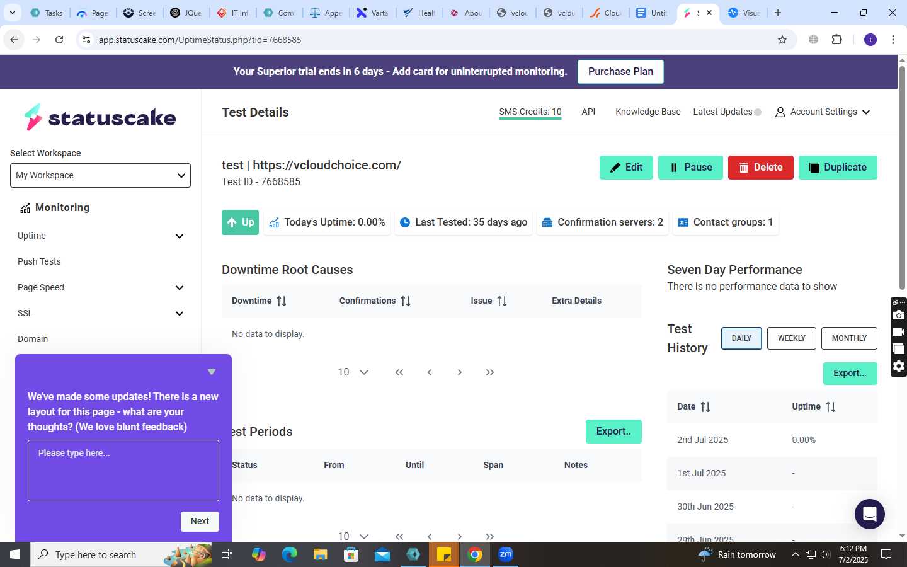Click the Confirmation servers: 2 badge

602,222
